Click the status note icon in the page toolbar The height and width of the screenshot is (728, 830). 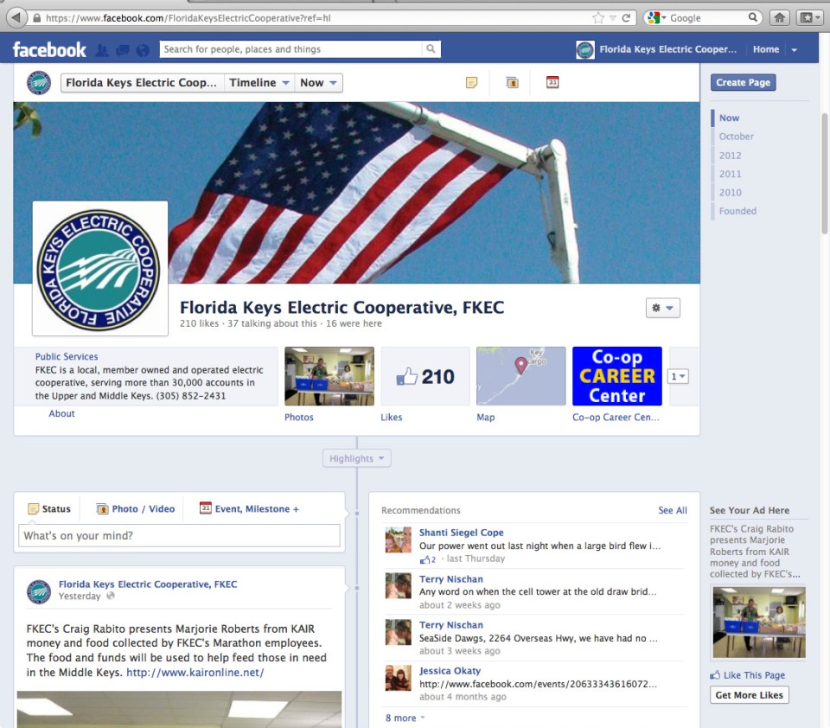tap(471, 83)
